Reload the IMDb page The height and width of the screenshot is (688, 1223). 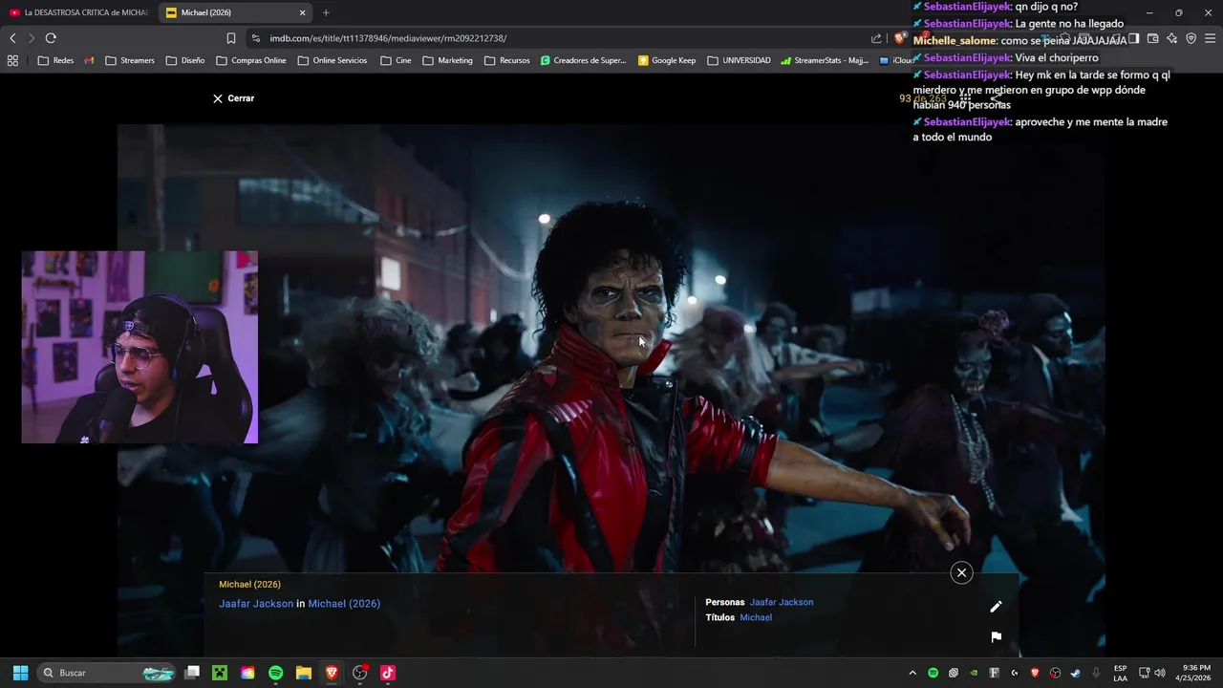(x=51, y=38)
